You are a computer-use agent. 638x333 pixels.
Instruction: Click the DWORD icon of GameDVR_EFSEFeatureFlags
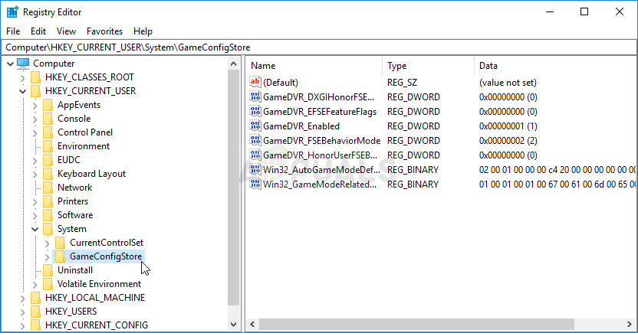click(255, 111)
